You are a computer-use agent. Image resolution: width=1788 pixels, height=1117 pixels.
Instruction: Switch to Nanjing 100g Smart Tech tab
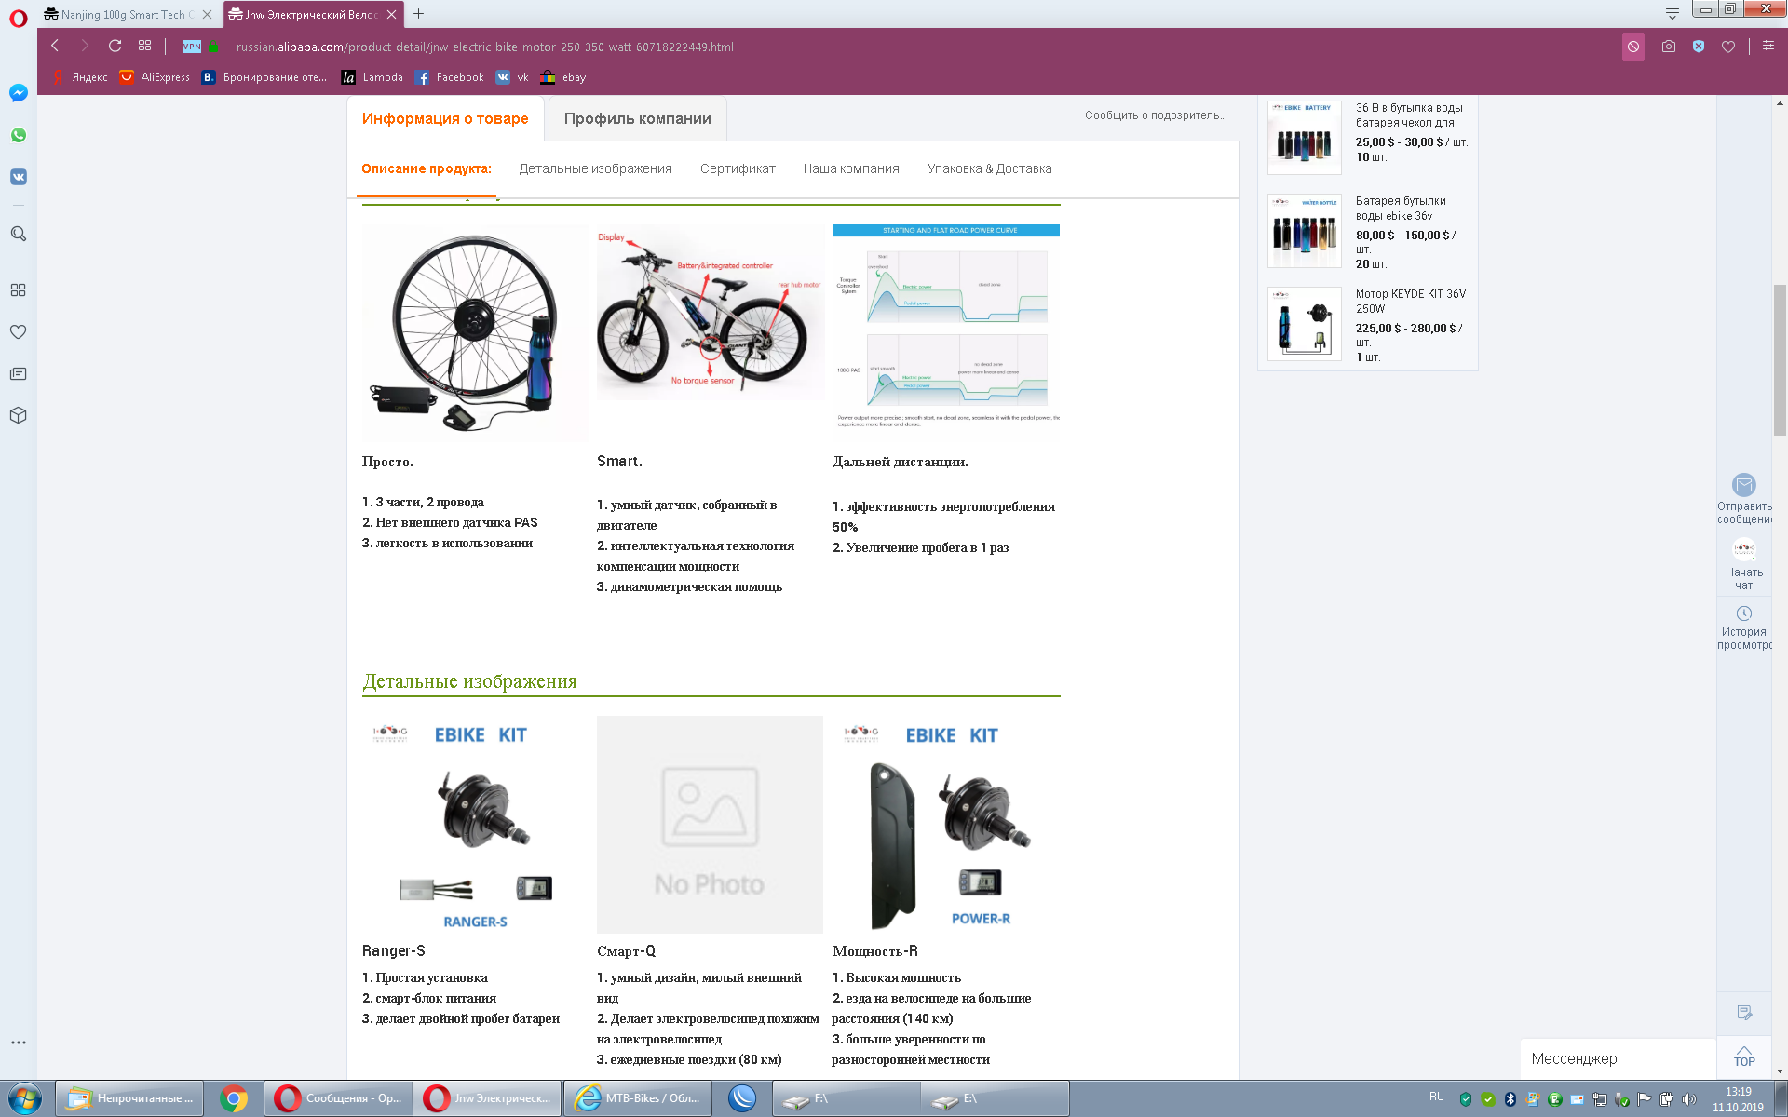point(129,14)
